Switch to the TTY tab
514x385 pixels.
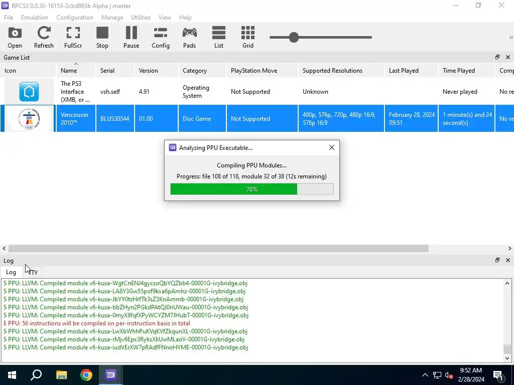[x=33, y=272]
